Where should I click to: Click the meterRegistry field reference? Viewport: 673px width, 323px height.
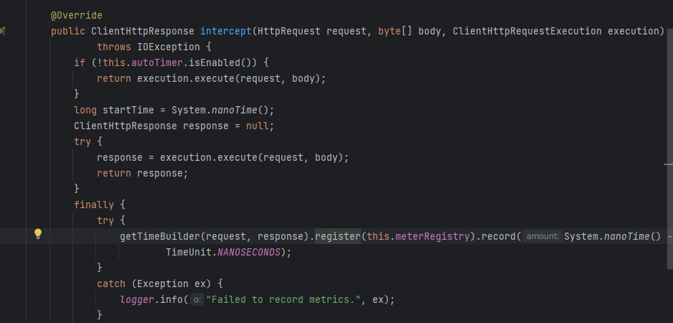point(432,236)
